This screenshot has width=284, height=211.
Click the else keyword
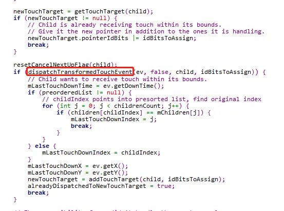[42, 146]
